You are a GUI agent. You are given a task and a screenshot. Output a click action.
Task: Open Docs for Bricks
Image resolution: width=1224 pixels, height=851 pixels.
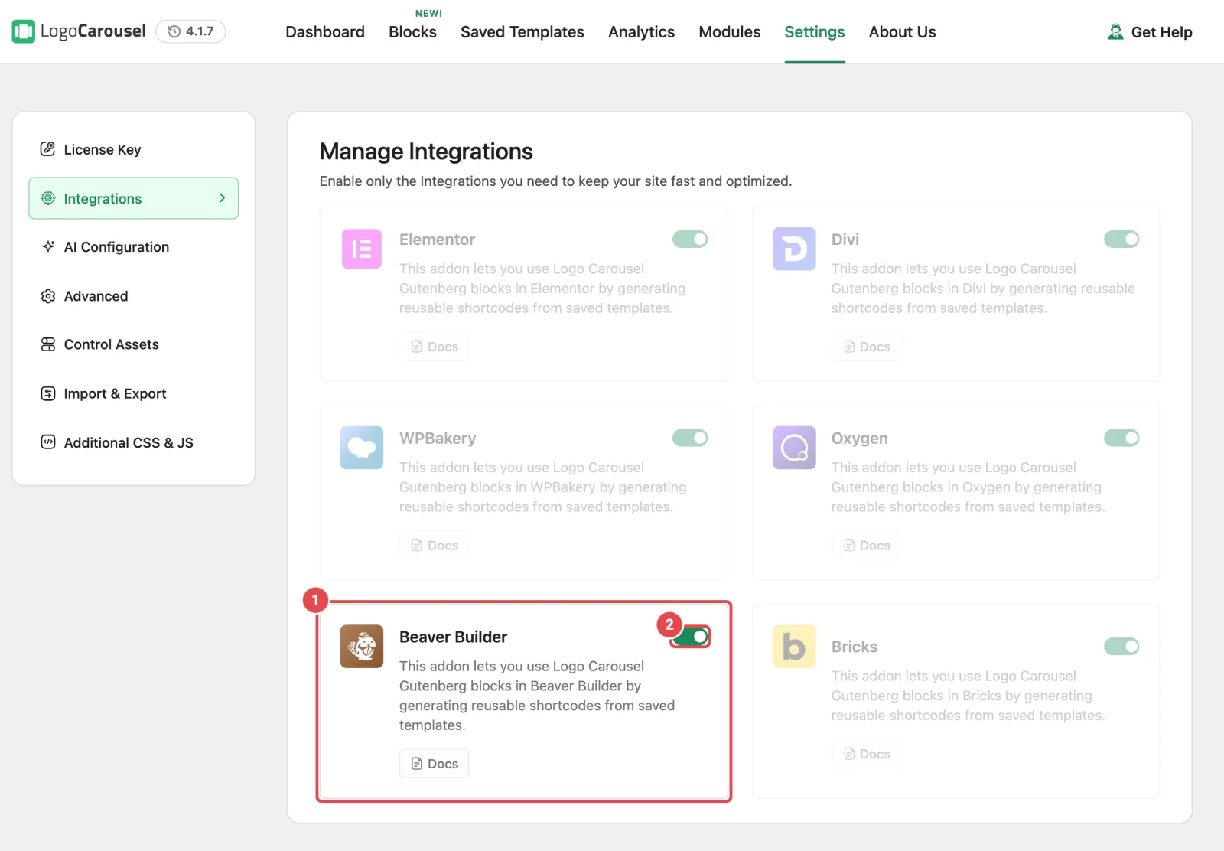[x=866, y=754]
